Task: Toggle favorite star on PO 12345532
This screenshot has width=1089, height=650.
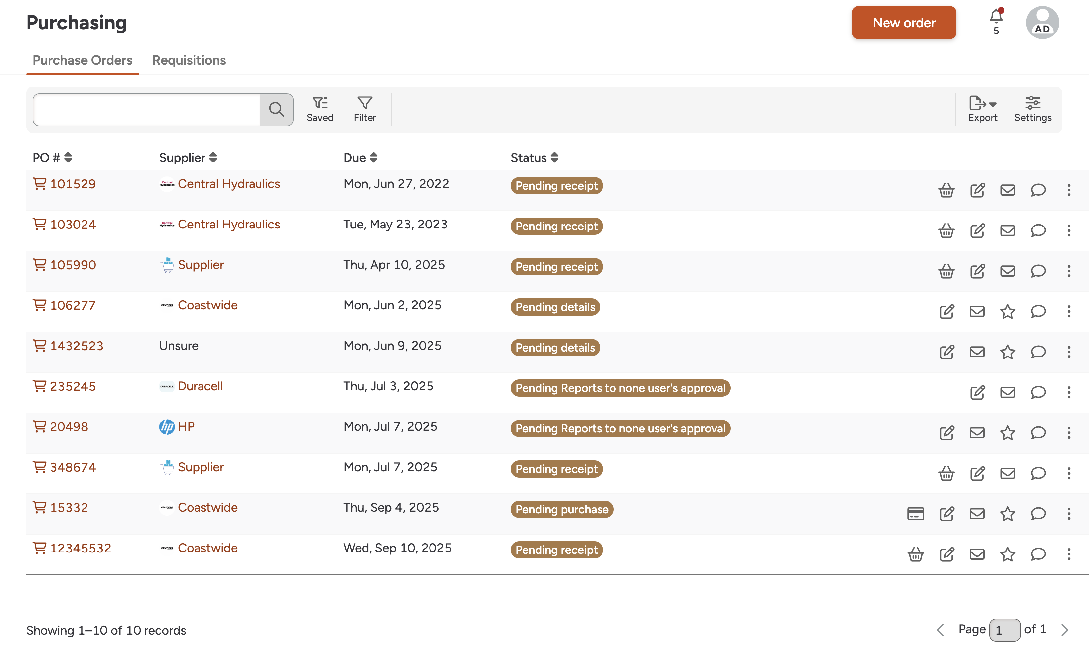Action: coord(1007,554)
